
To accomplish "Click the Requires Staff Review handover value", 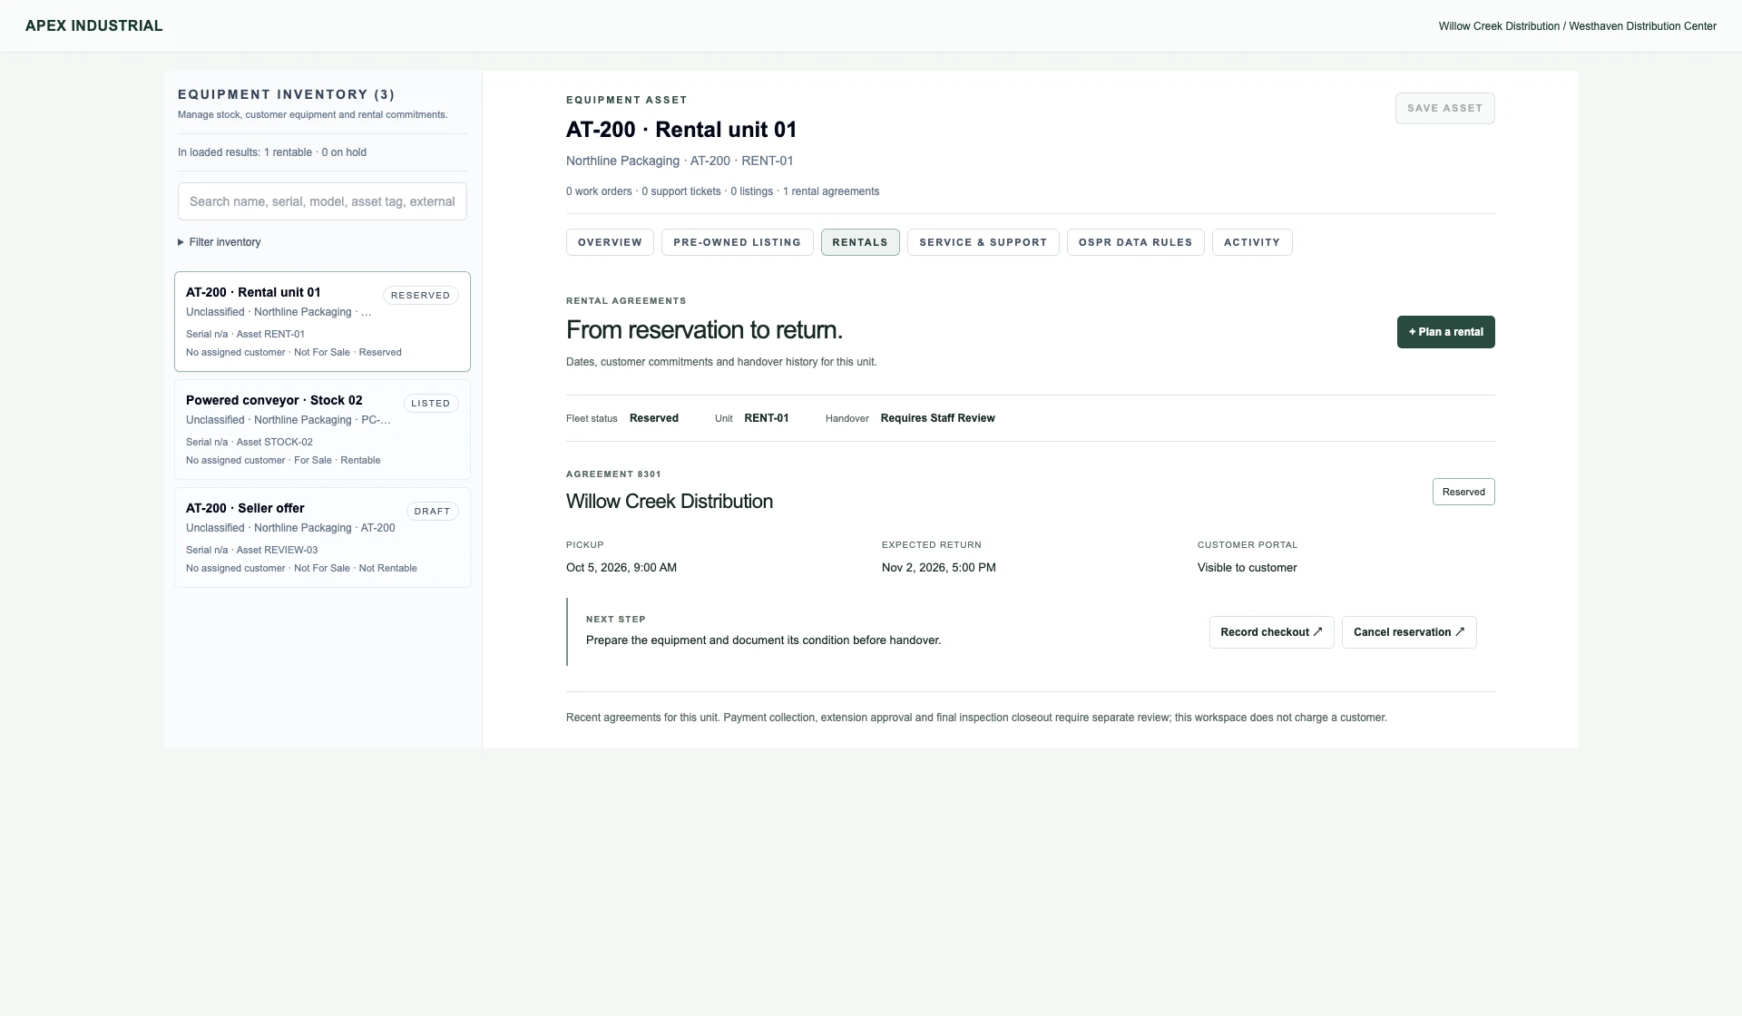I will [x=938, y=418].
